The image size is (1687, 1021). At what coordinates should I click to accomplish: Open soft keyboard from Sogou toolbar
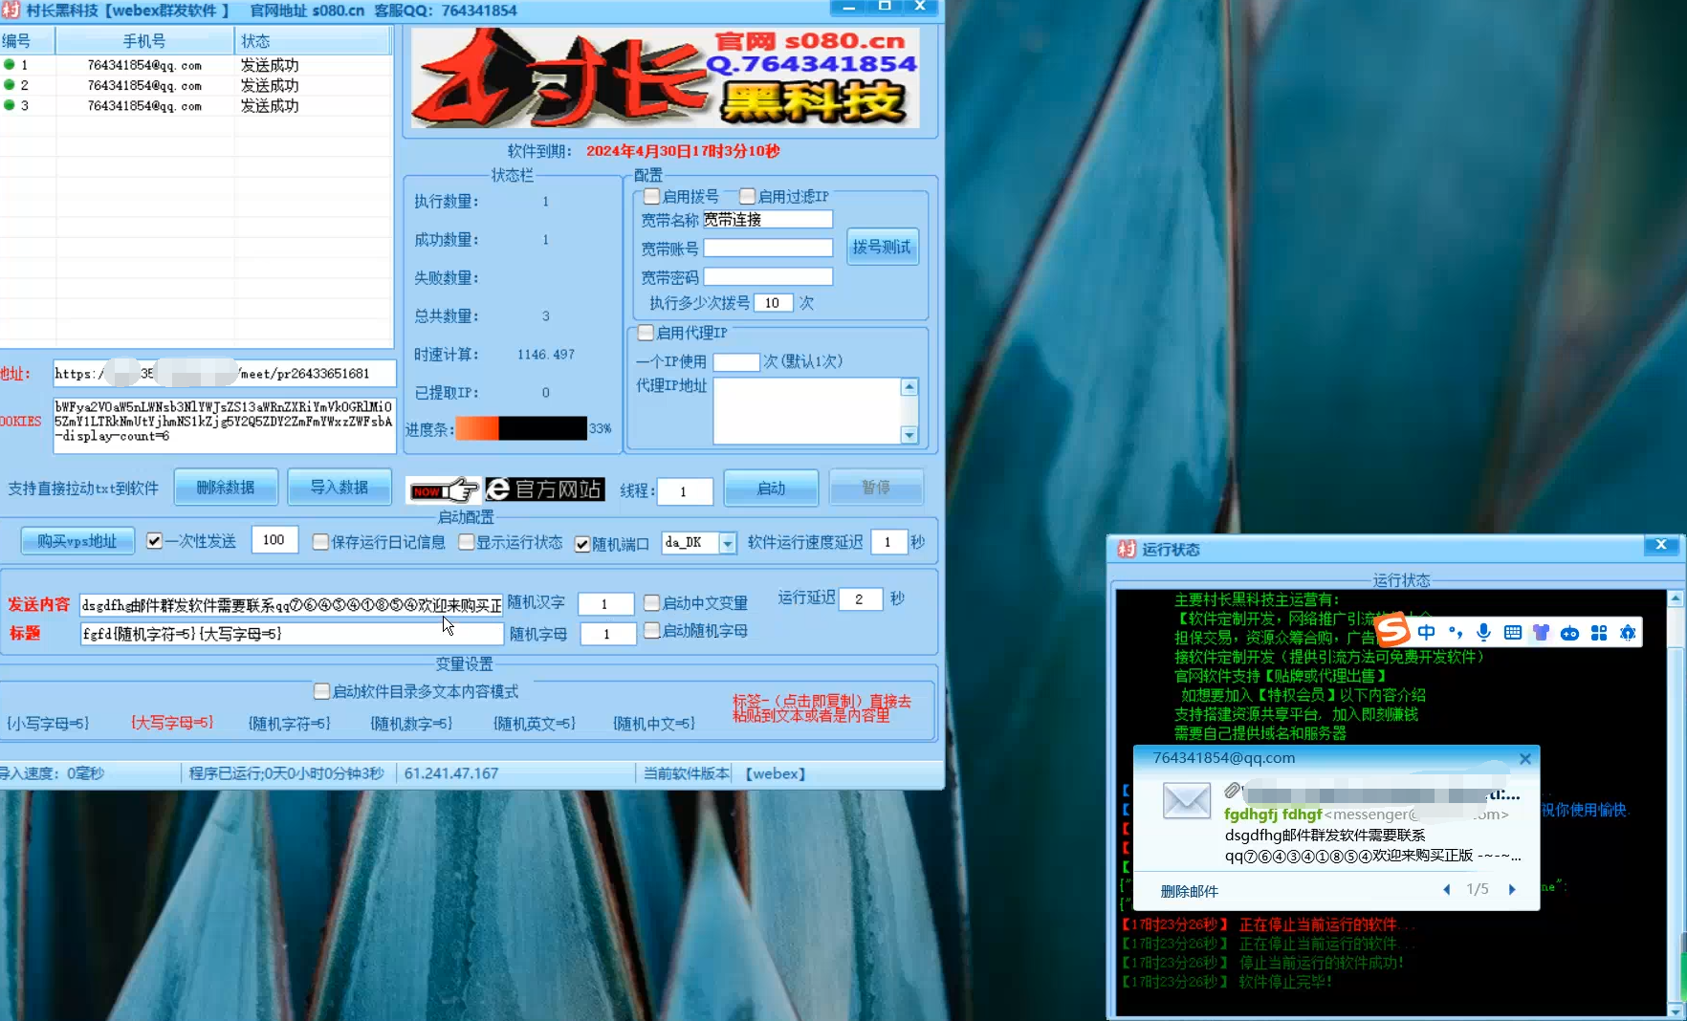pyautogui.click(x=1513, y=632)
